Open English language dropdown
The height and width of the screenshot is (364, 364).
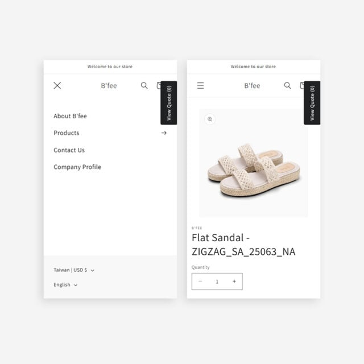[x=65, y=285]
